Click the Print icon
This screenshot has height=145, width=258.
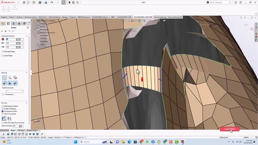tap(46, 2)
